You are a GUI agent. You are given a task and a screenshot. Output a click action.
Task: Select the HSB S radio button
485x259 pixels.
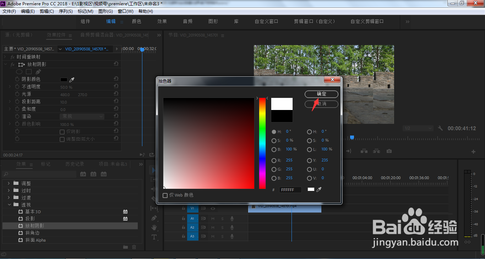click(x=274, y=140)
